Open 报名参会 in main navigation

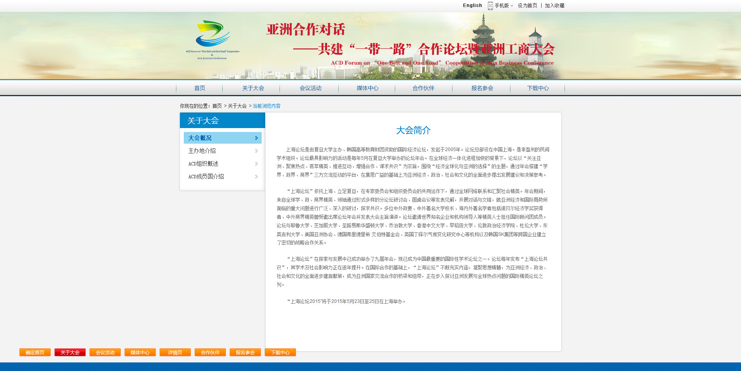tap(482, 88)
